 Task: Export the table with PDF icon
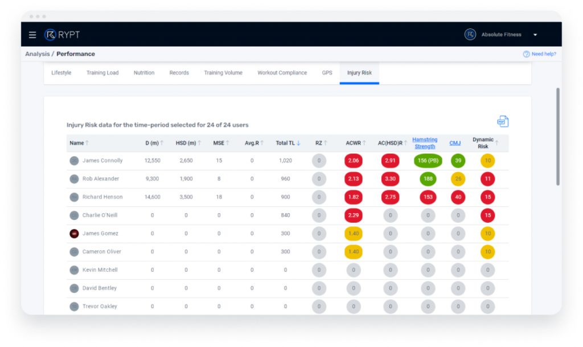point(503,121)
